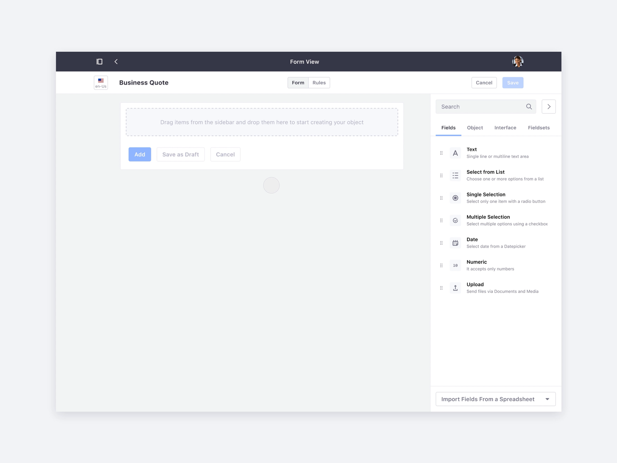The height and width of the screenshot is (463, 617).
Task: Switch to the Rules tab
Action: click(x=319, y=83)
